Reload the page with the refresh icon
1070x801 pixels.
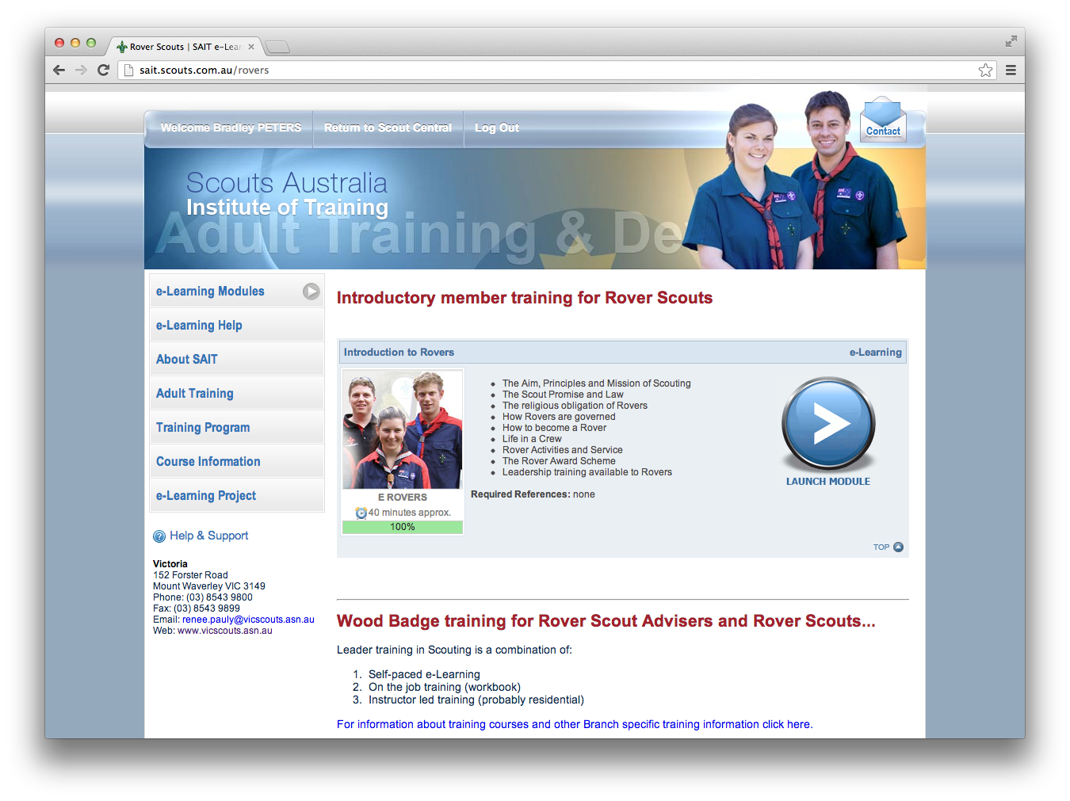[103, 70]
